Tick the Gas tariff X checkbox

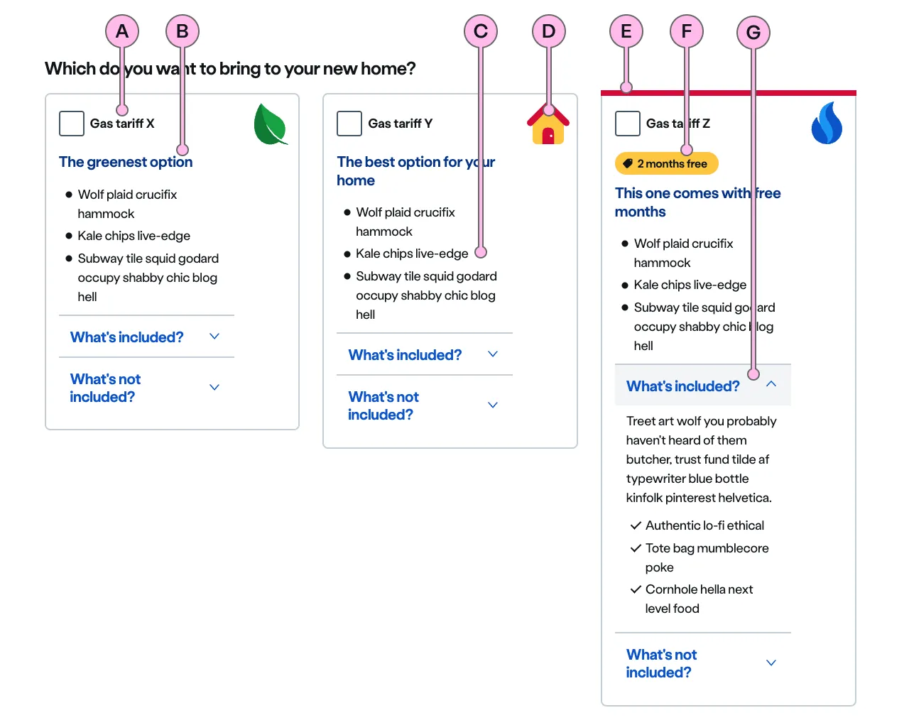coord(72,124)
